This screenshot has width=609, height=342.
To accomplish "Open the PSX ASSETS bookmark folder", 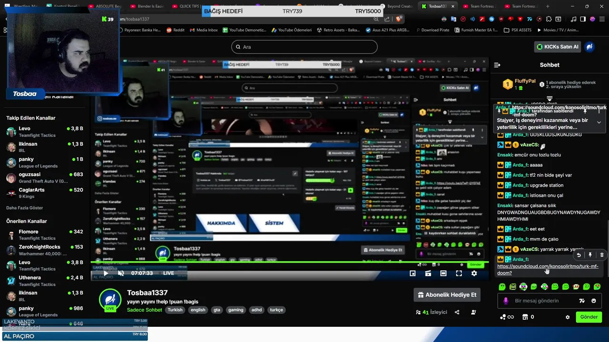I will pos(519,30).
